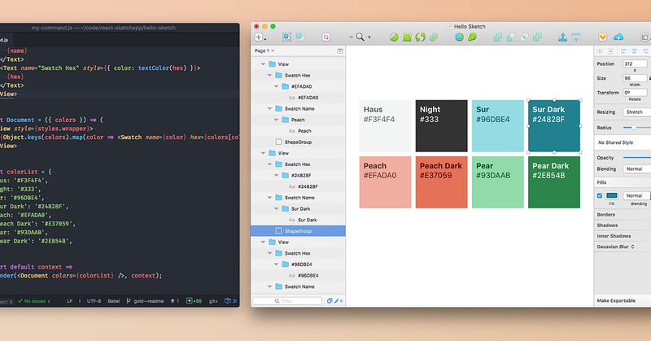The width and height of the screenshot is (651, 341).
Task: Click the blue Mask toolbar icon
Action: click(x=459, y=37)
